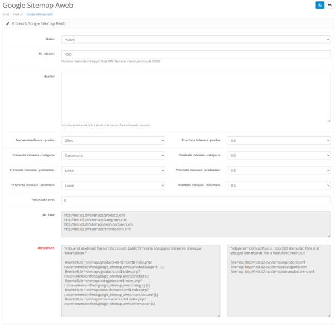
Task: Click the pencil edit icon in panel header
Action: 8,23
